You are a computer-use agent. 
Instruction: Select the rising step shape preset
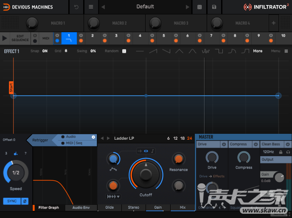pos(245,51)
